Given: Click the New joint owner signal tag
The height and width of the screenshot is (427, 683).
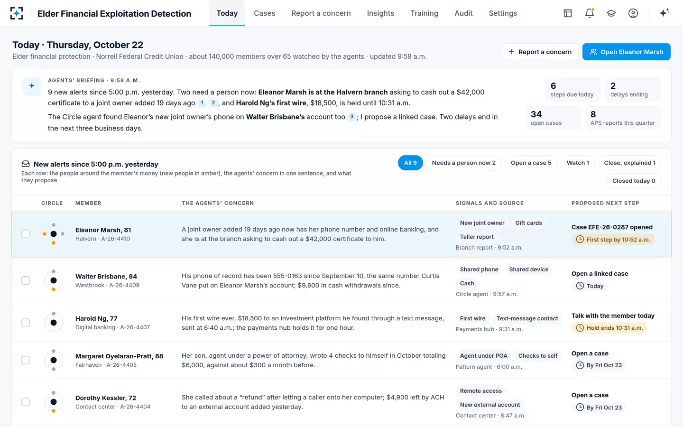Looking at the screenshot, I should [482, 223].
